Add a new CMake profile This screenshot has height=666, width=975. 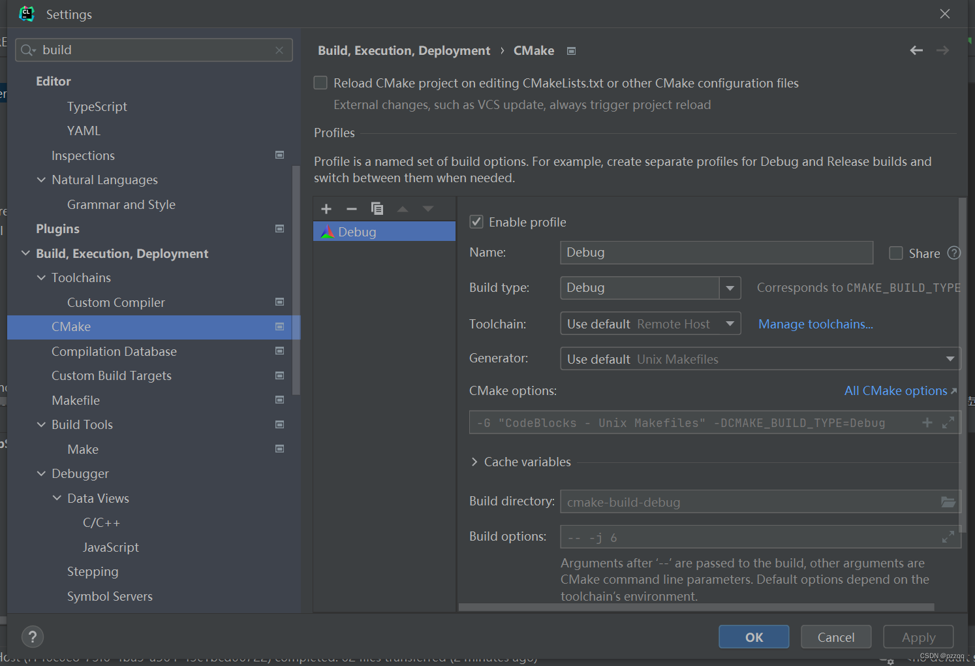coord(326,209)
